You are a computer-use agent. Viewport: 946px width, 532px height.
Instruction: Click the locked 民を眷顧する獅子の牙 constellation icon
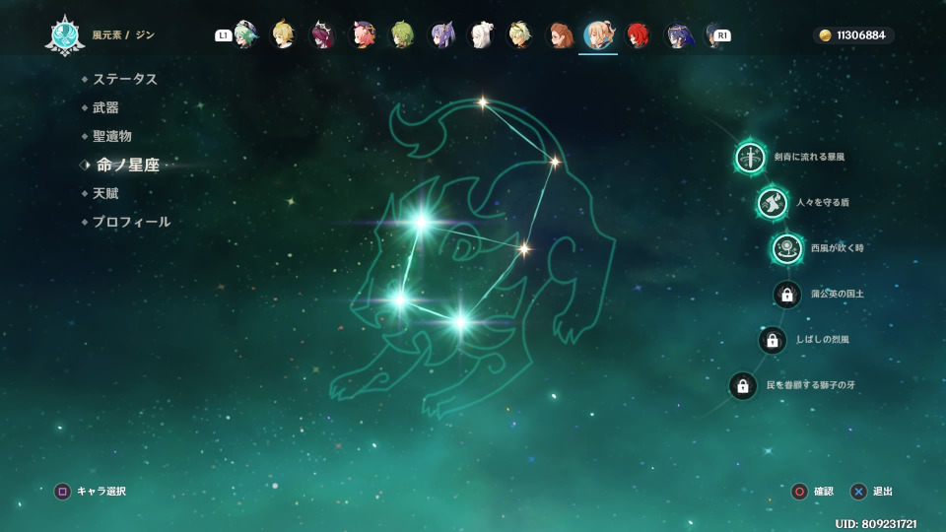click(x=743, y=385)
